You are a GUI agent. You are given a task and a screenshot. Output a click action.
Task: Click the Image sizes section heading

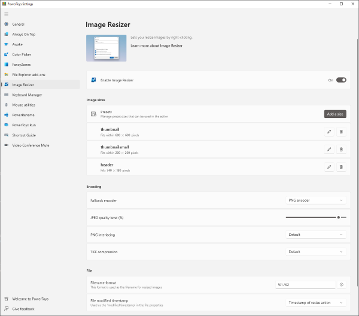(x=96, y=100)
